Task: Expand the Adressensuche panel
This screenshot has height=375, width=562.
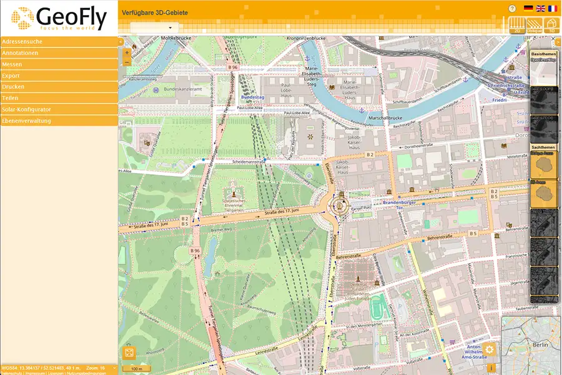Action: 59,41
